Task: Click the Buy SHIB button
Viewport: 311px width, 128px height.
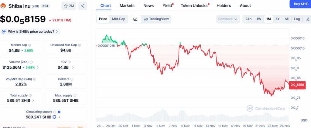Action: pyautogui.click(x=300, y=4)
